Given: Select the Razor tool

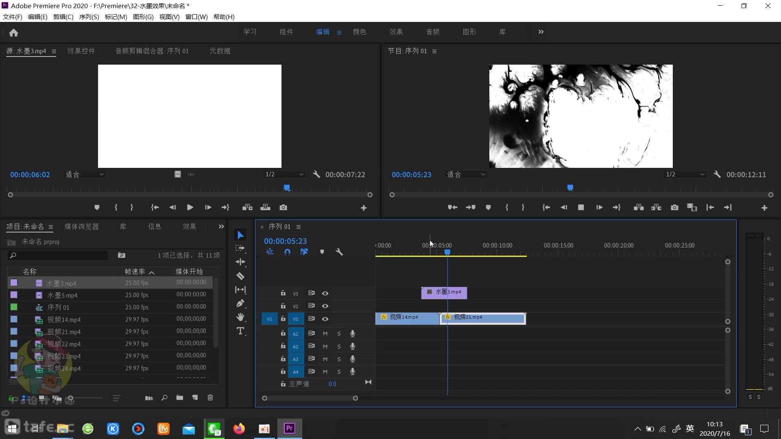Looking at the screenshot, I should pos(240,276).
